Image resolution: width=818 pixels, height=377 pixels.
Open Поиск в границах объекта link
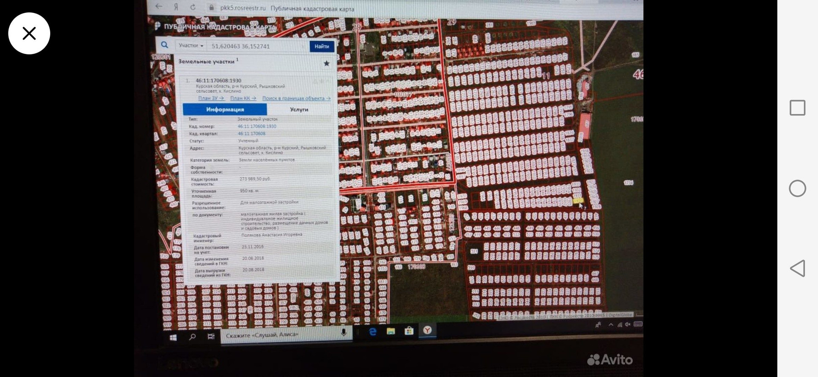pyautogui.click(x=297, y=98)
